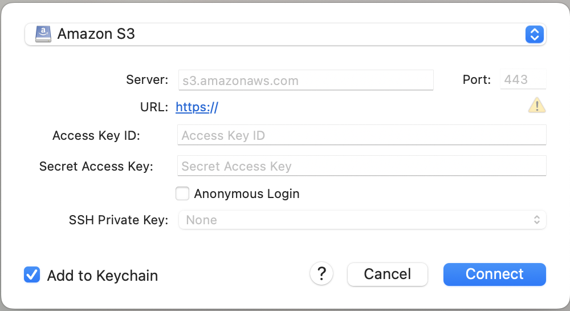Click the Add to Keychain label
The height and width of the screenshot is (311, 570).
pos(103,276)
